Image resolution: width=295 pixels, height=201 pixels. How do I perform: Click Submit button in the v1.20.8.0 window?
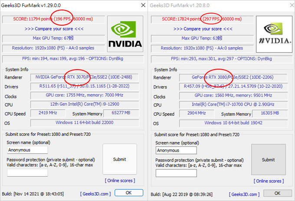pos(269,160)
